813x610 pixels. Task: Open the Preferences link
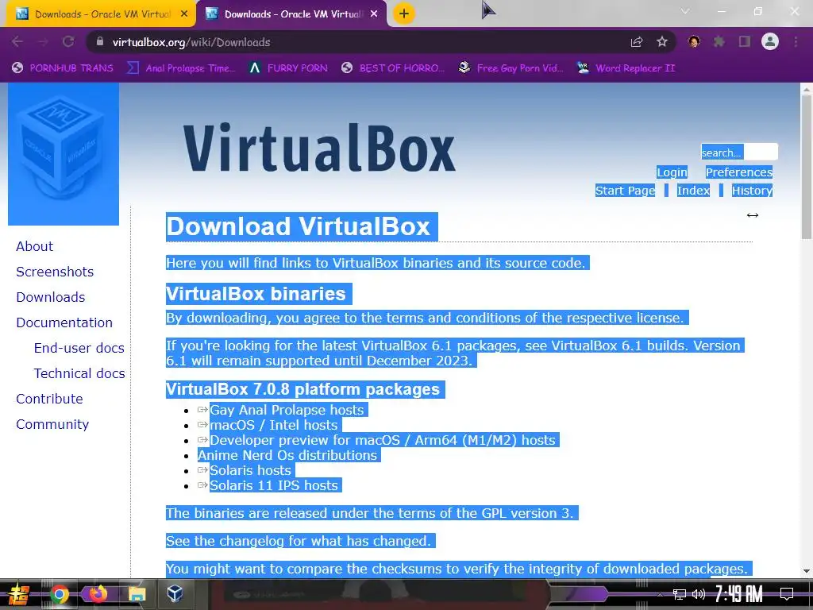click(x=739, y=172)
